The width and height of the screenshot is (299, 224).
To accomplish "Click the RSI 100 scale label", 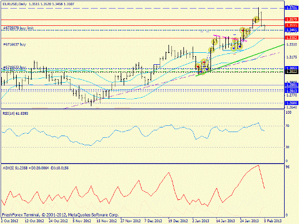I will (288, 113).
